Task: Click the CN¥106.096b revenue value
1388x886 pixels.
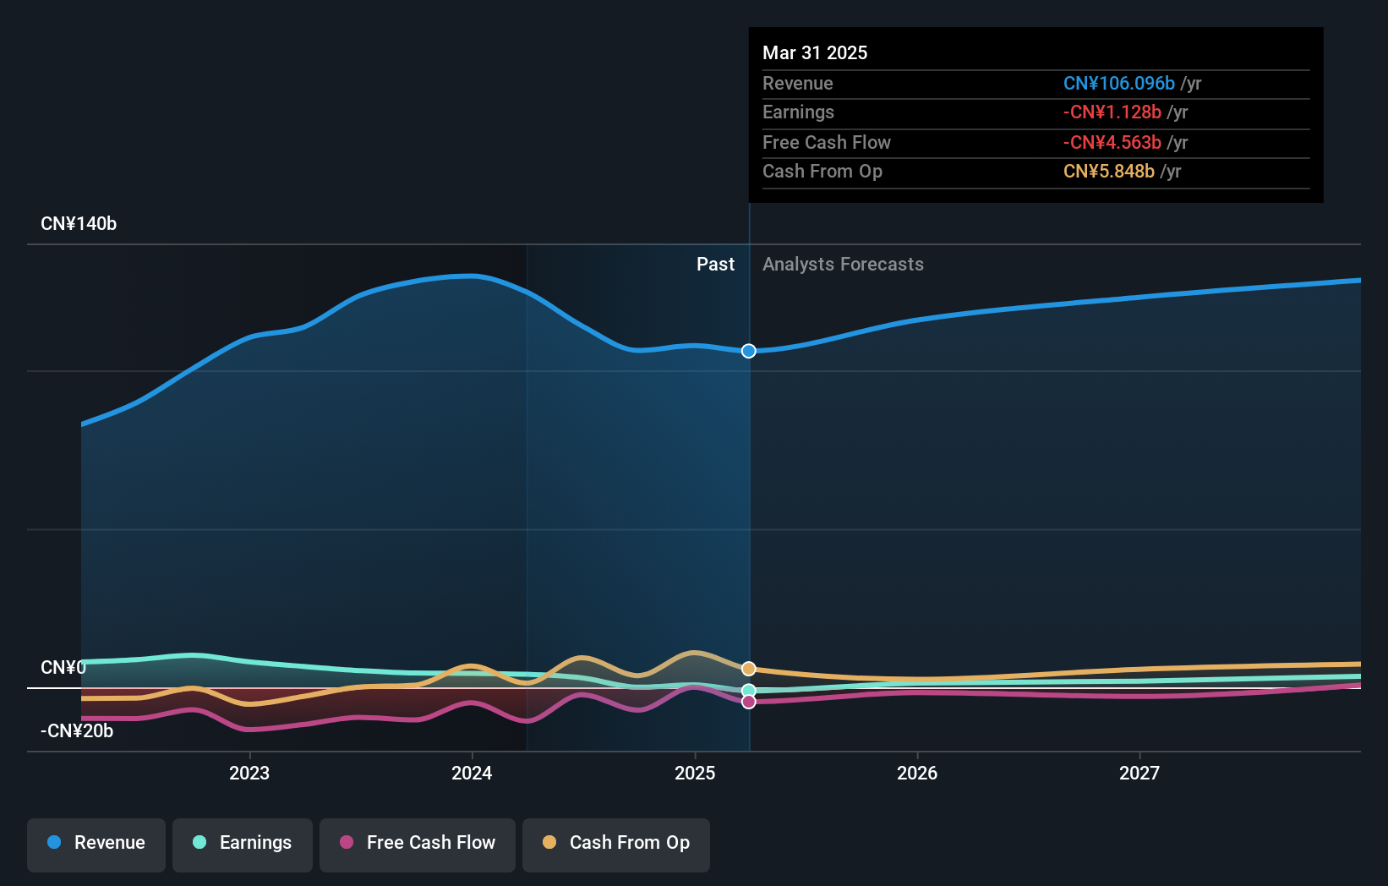Action: [x=1119, y=84]
